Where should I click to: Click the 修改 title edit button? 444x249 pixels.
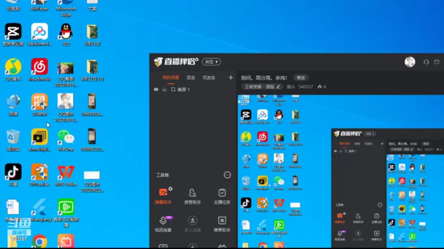[x=301, y=77]
